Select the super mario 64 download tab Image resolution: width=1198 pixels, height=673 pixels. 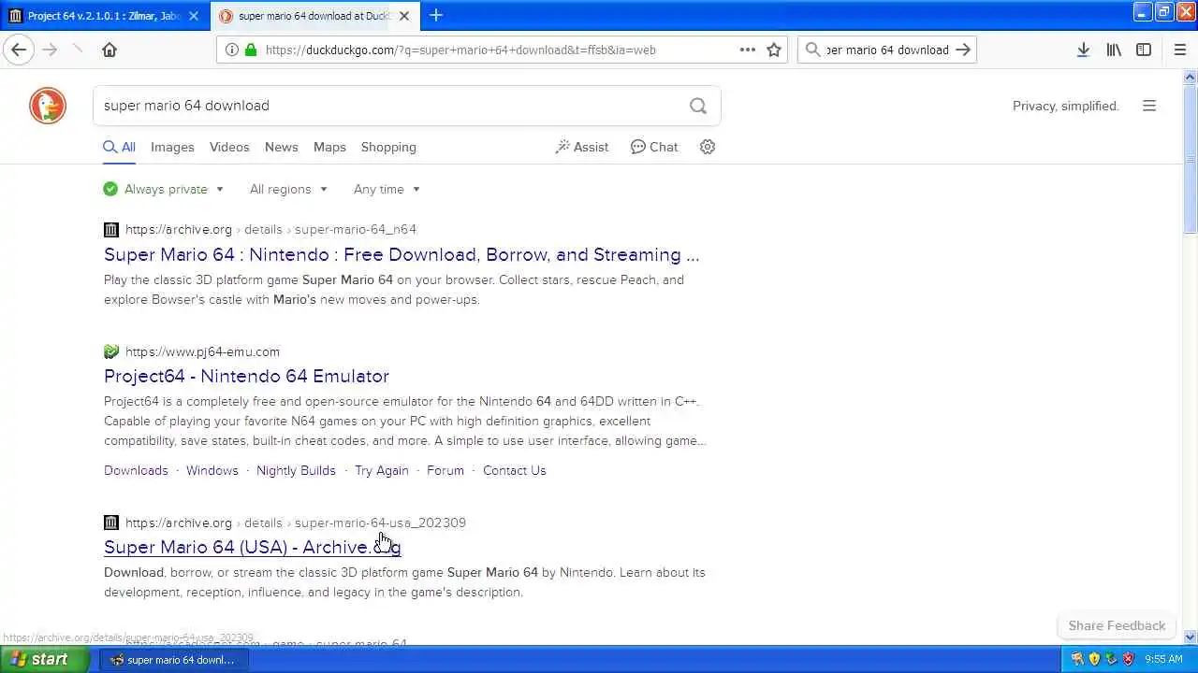point(314,16)
